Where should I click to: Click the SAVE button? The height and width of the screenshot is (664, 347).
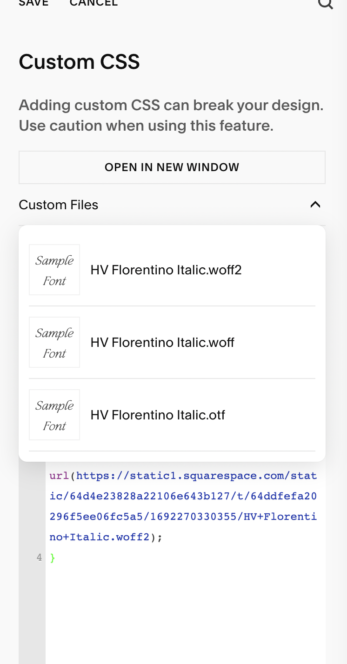pyautogui.click(x=33, y=3)
